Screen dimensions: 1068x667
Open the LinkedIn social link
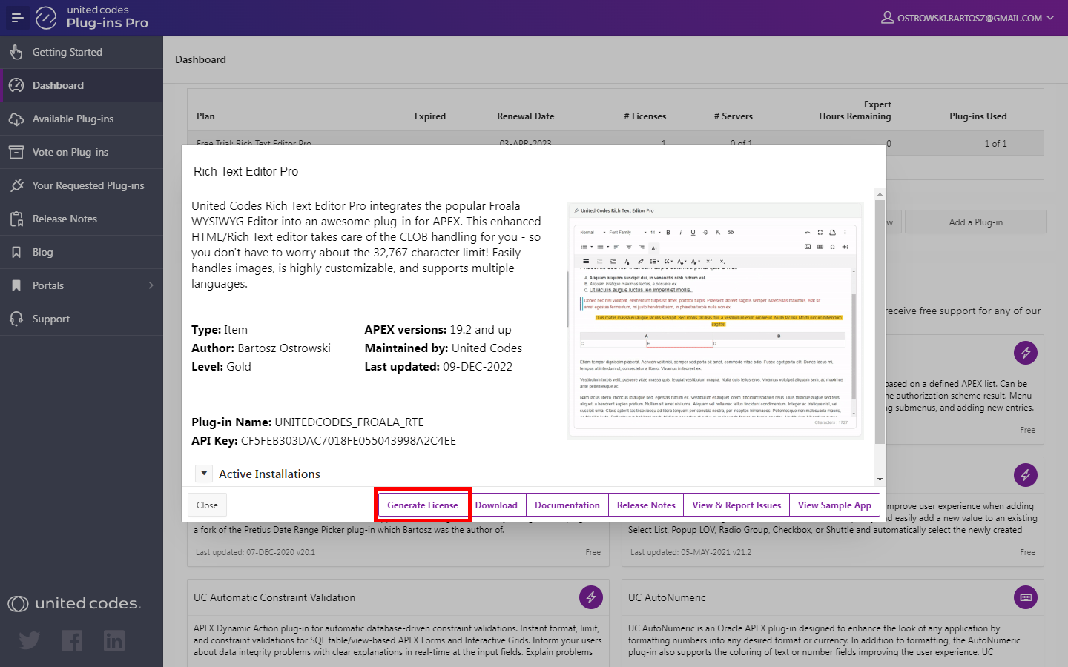(x=114, y=640)
